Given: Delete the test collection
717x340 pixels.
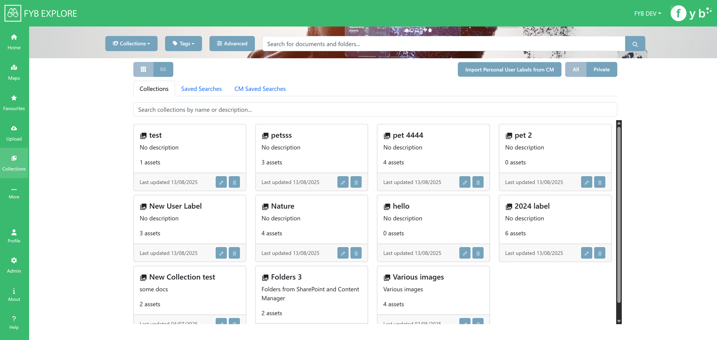Looking at the screenshot, I should tap(234, 182).
